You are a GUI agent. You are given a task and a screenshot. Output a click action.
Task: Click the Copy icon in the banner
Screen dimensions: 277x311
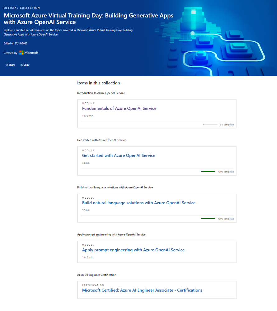21,65
